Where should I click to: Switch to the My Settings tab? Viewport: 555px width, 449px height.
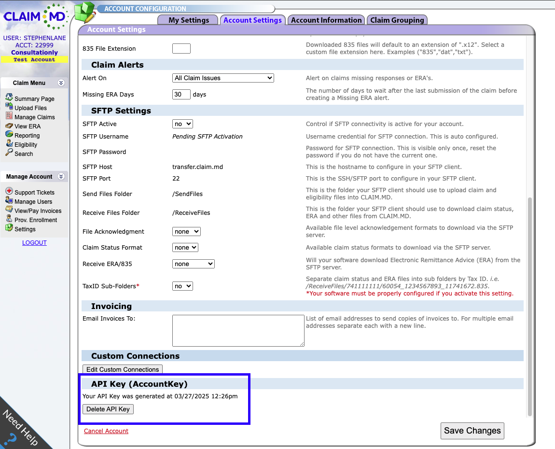pyautogui.click(x=189, y=20)
